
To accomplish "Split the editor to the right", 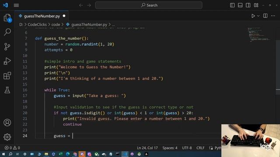I will (266, 16).
